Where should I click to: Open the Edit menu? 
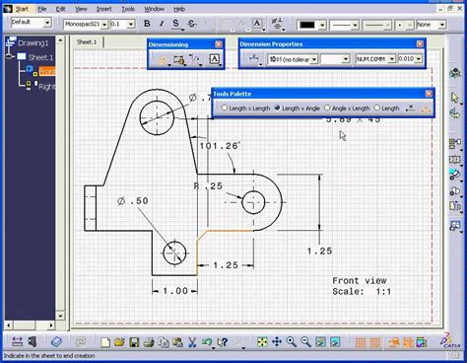pyautogui.click(x=60, y=9)
